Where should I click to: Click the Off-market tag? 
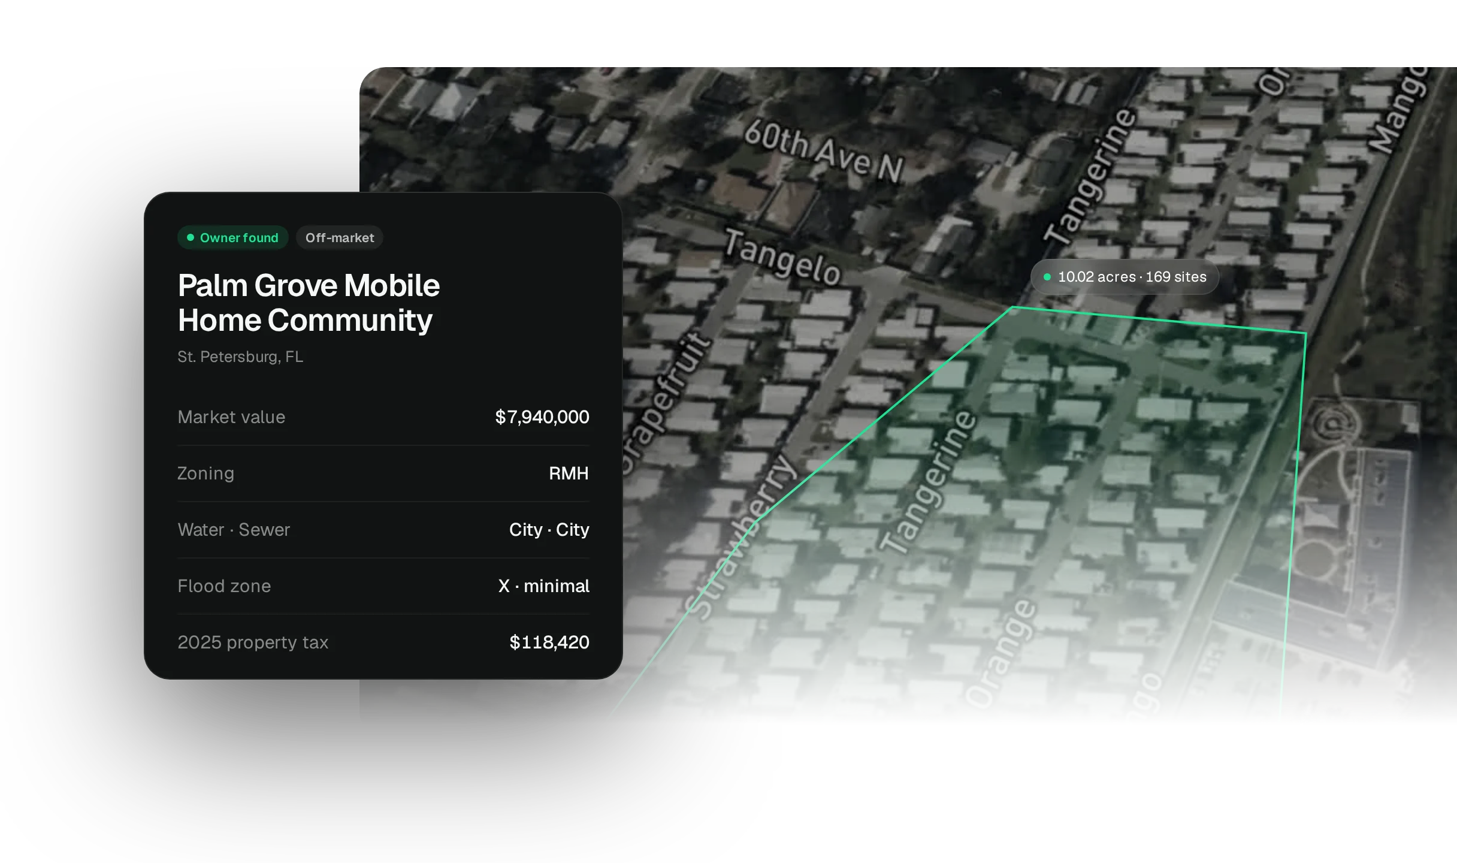[x=340, y=237]
